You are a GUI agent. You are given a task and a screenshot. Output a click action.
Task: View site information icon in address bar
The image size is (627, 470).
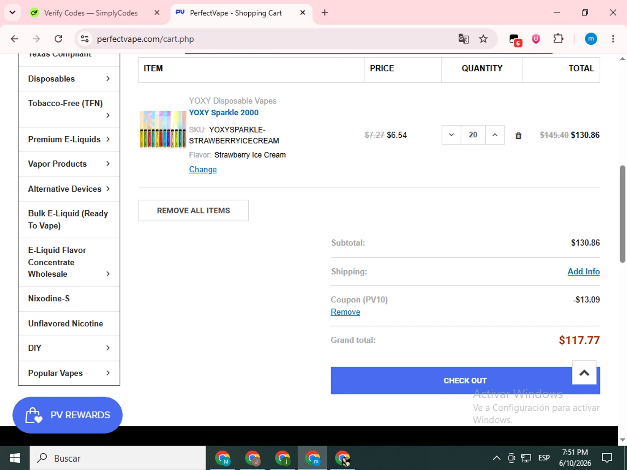[x=84, y=39]
